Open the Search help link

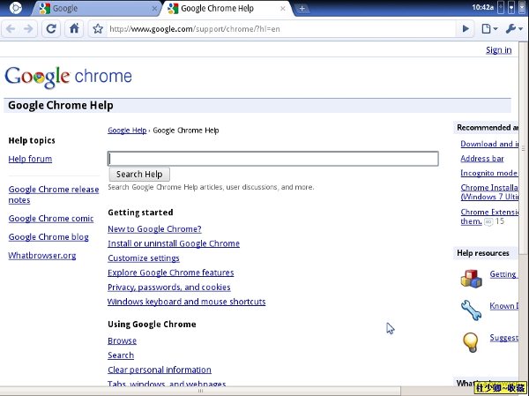pos(121,355)
